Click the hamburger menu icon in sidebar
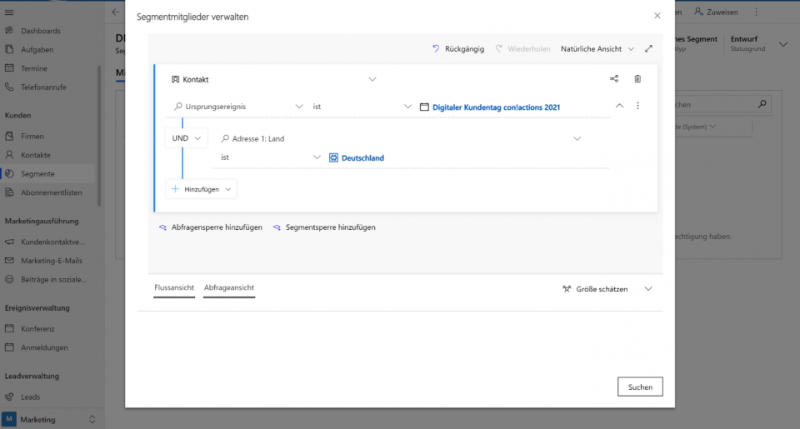This screenshot has width=800, height=429. pos(10,12)
